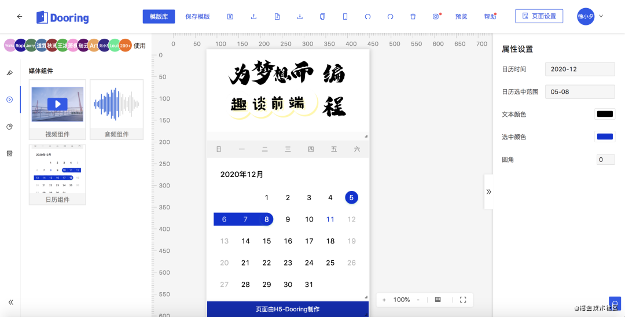
Task: Click the 三 weekday header
Action: coord(288,149)
